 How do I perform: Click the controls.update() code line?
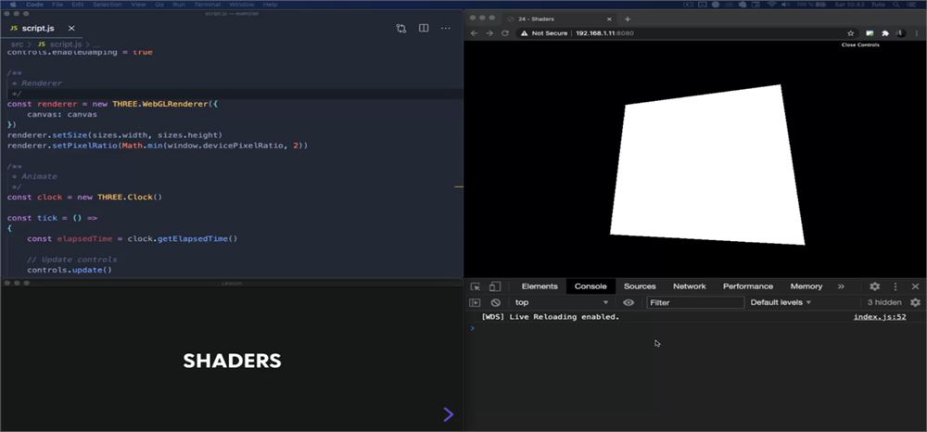[x=70, y=270]
